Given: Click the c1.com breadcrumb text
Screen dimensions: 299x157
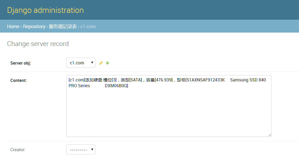Looking at the screenshot, I should click(88, 27).
